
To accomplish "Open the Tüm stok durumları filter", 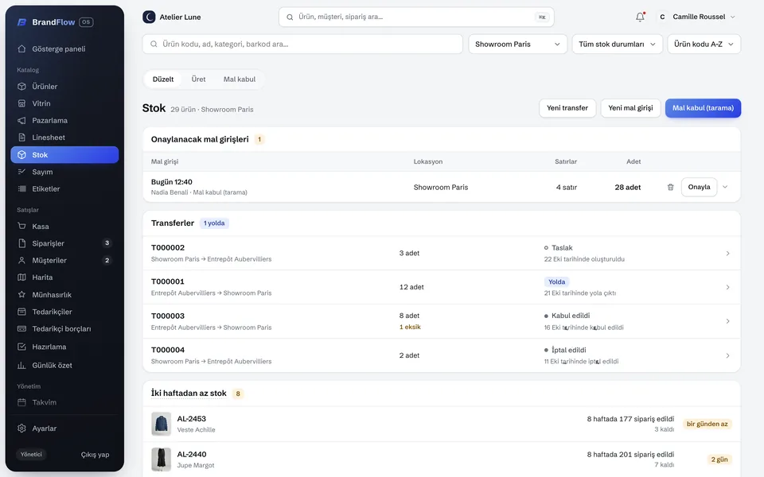I will tap(617, 44).
